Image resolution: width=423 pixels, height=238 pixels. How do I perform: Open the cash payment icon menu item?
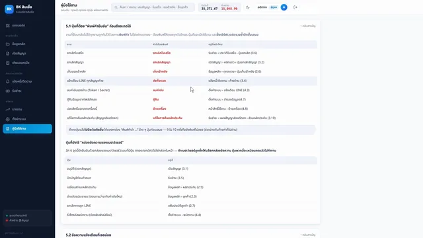pyautogui.click(x=7, y=91)
